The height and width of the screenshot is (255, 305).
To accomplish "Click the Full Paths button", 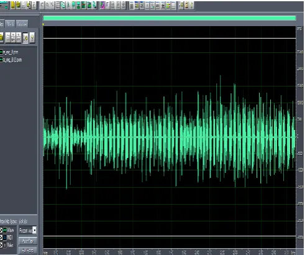I will [28, 251].
